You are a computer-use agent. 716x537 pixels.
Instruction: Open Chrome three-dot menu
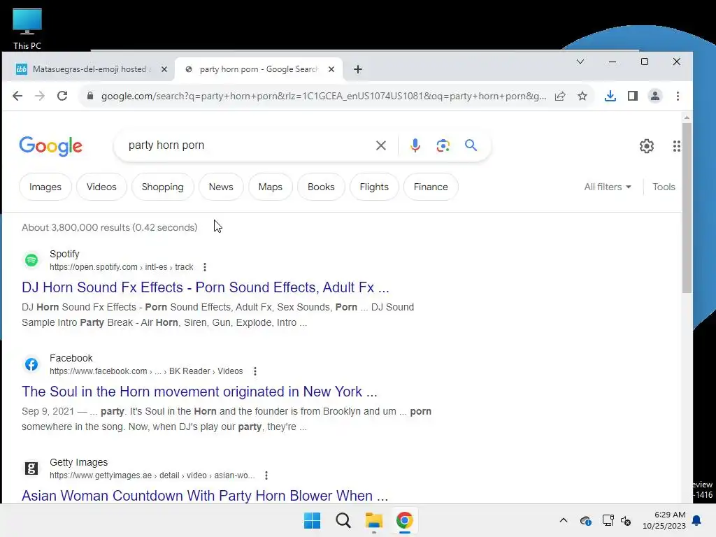[678, 96]
